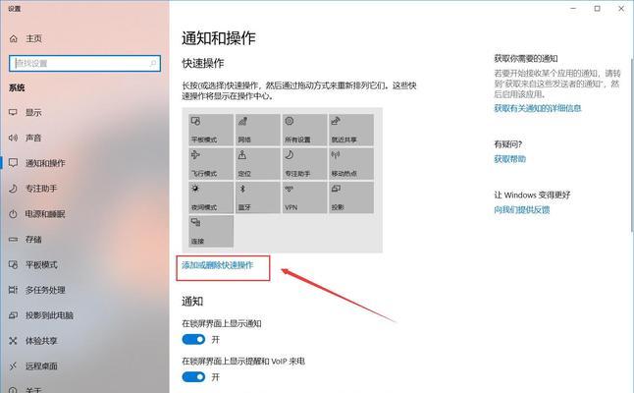The height and width of the screenshot is (393, 634).
Task: Toggle 在锁屏界面上显示提醒和 VoIP 来电 switch
Action: tap(193, 377)
